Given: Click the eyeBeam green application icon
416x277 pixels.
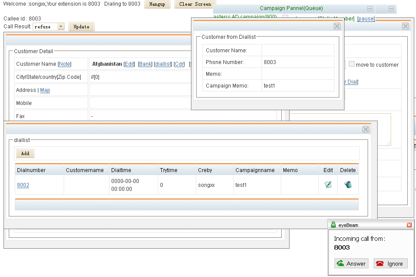Looking at the screenshot, I should 333,225.
